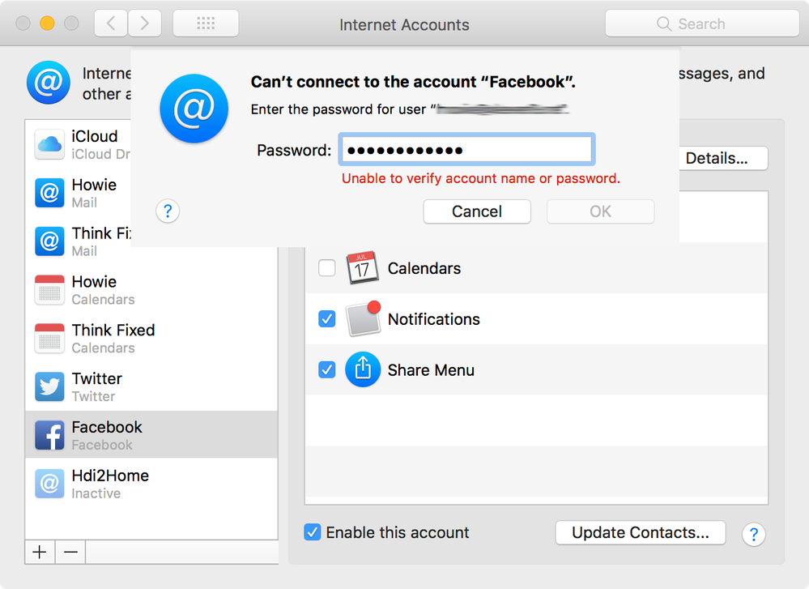Viewport: 809px width, 589px height.
Task: Click the Calendars app icon
Action: tap(362, 268)
